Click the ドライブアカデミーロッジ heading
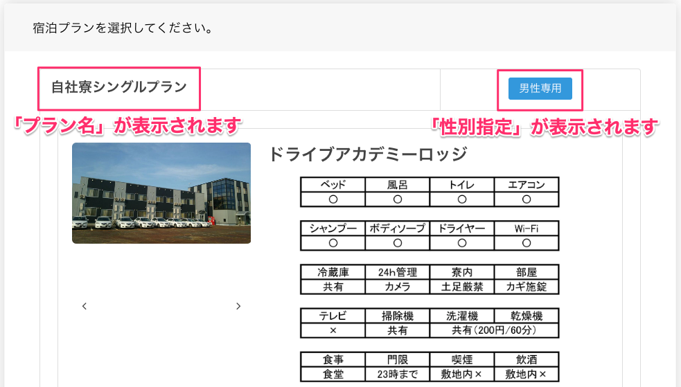The width and height of the screenshot is (681, 387). [368, 154]
